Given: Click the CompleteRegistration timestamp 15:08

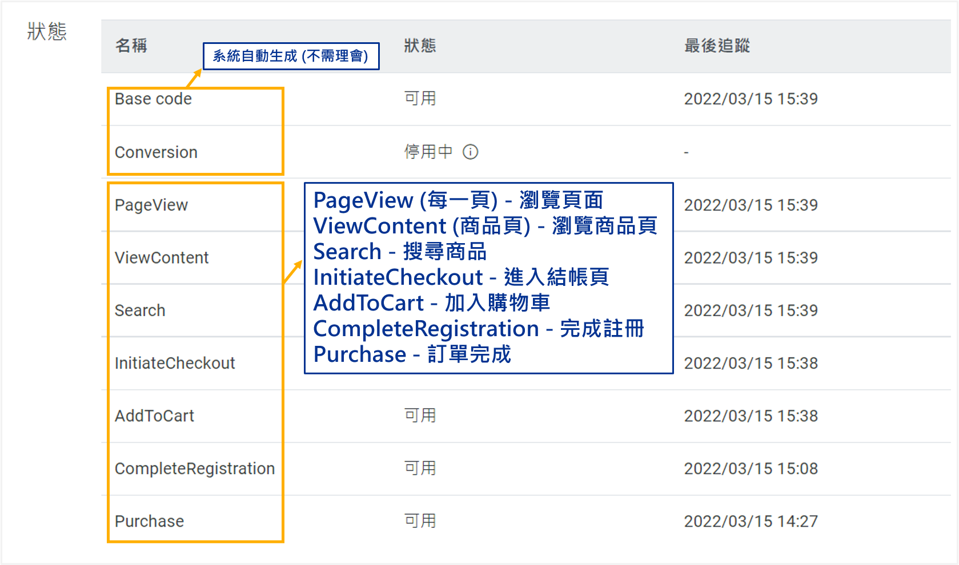Looking at the screenshot, I should 751,469.
